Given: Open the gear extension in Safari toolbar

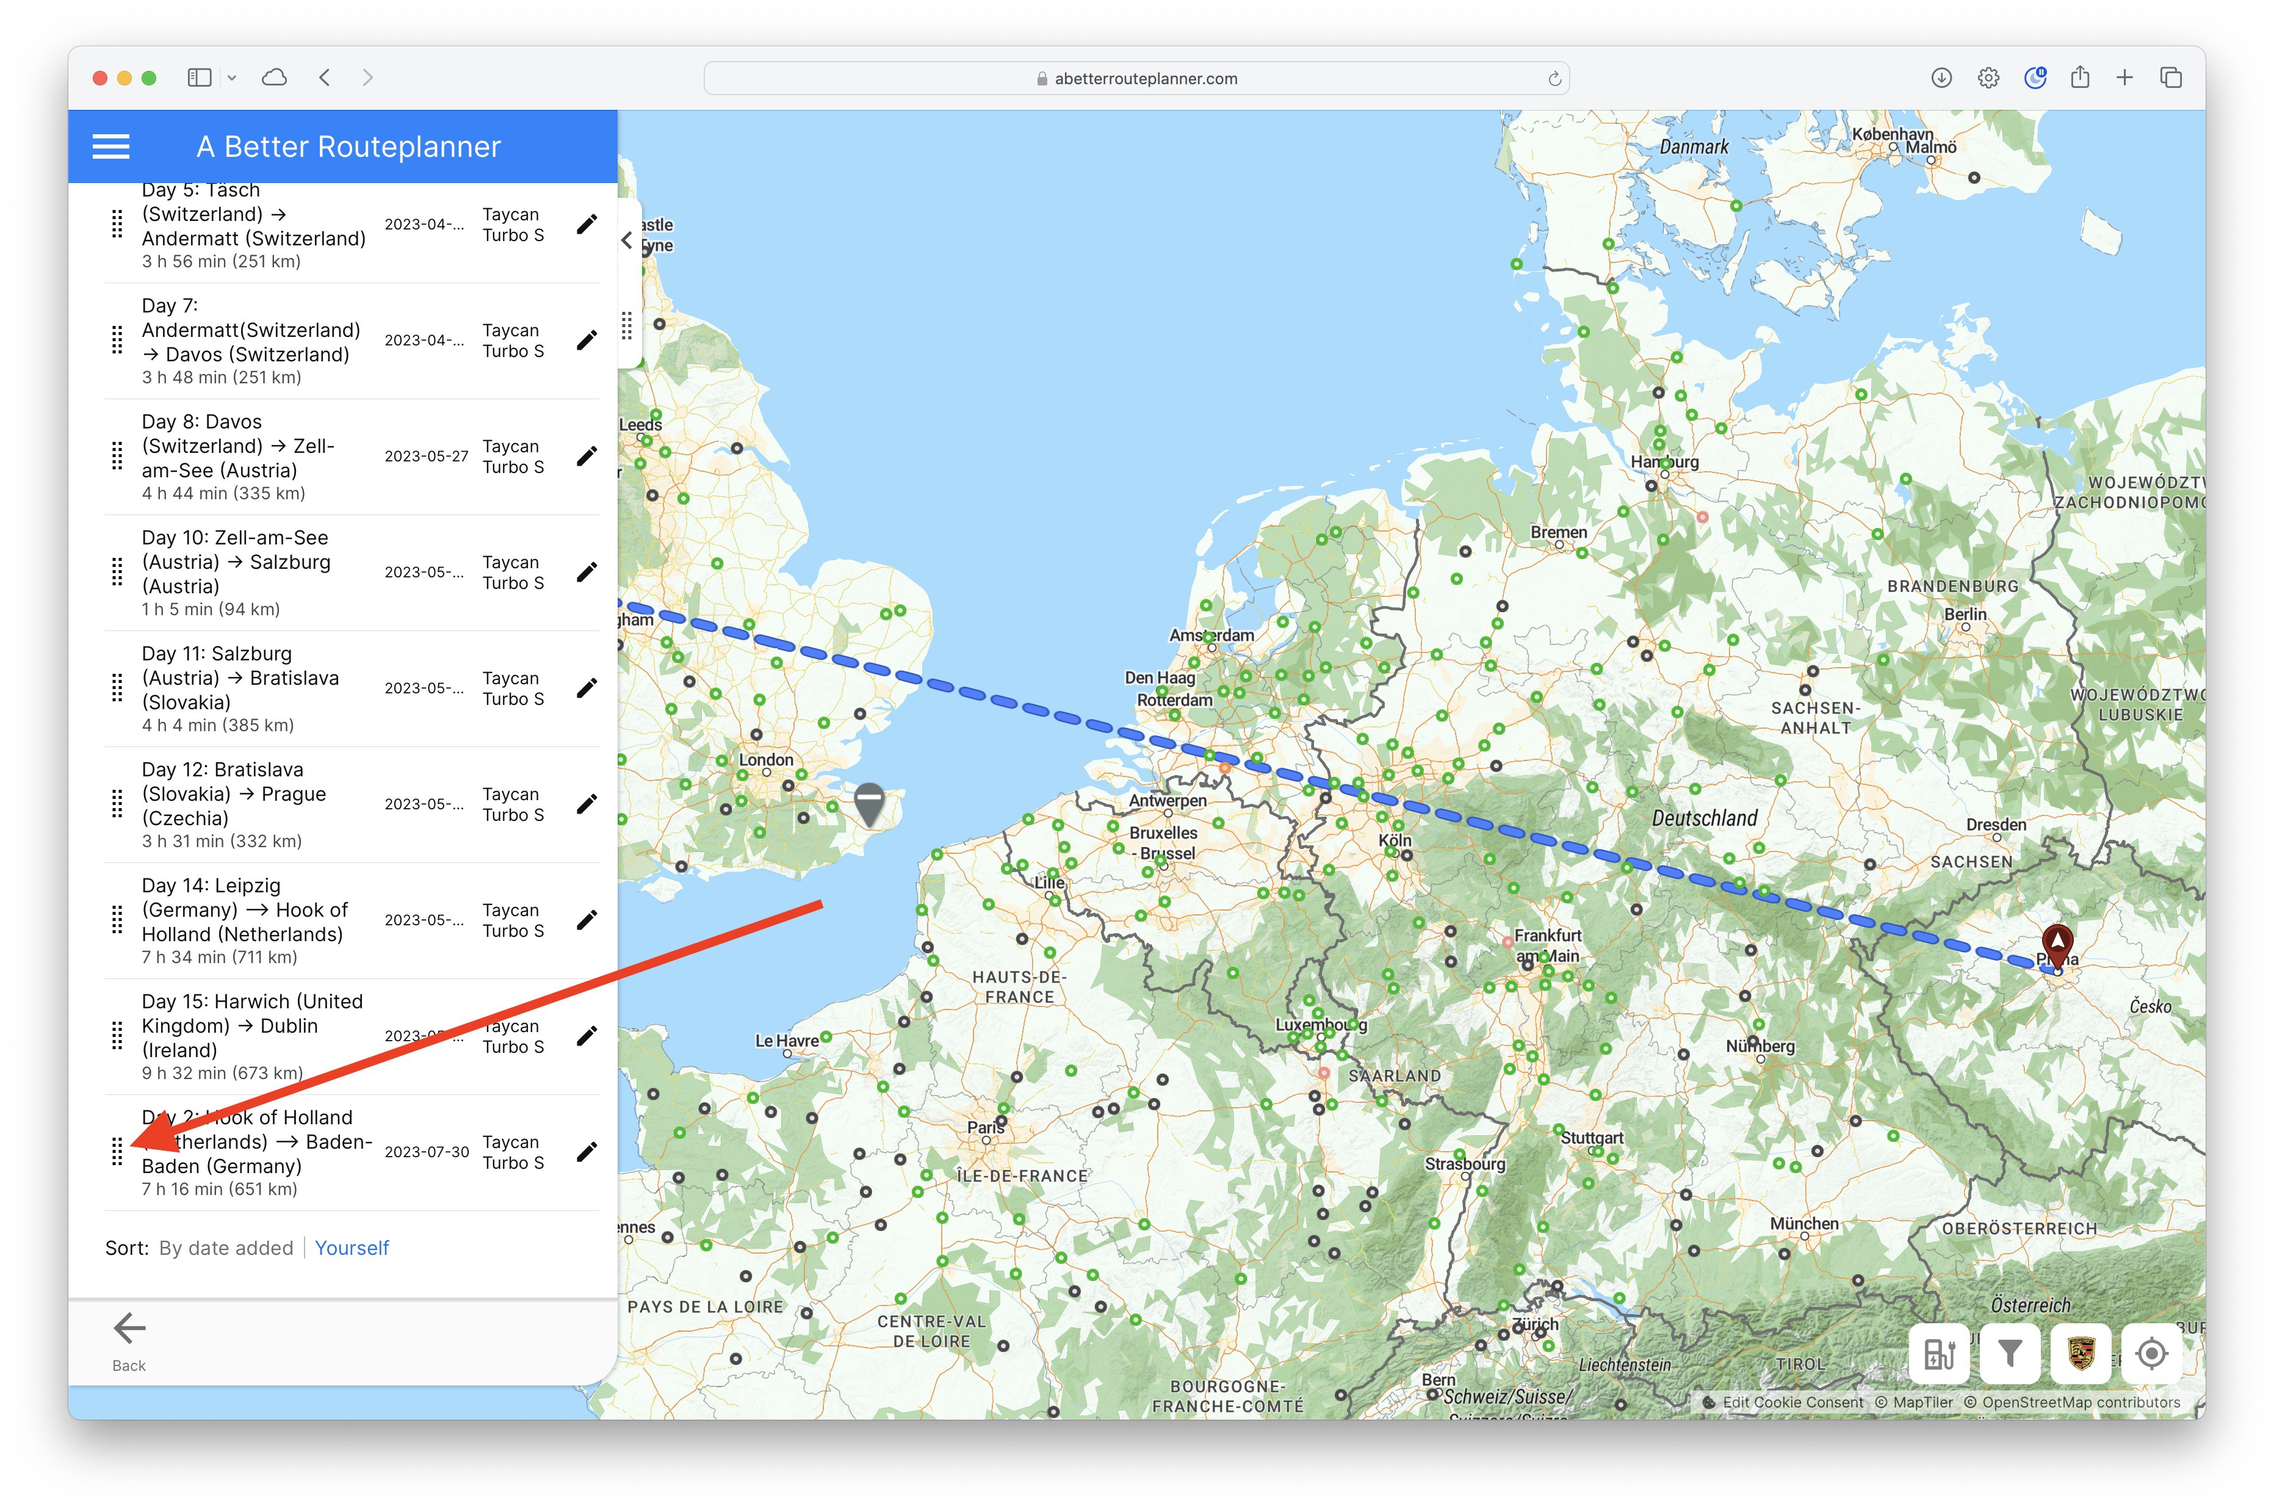Looking at the screenshot, I should coord(1988,78).
